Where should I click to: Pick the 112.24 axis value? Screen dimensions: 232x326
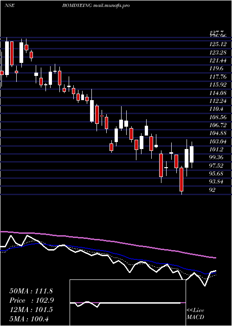click(x=218, y=101)
